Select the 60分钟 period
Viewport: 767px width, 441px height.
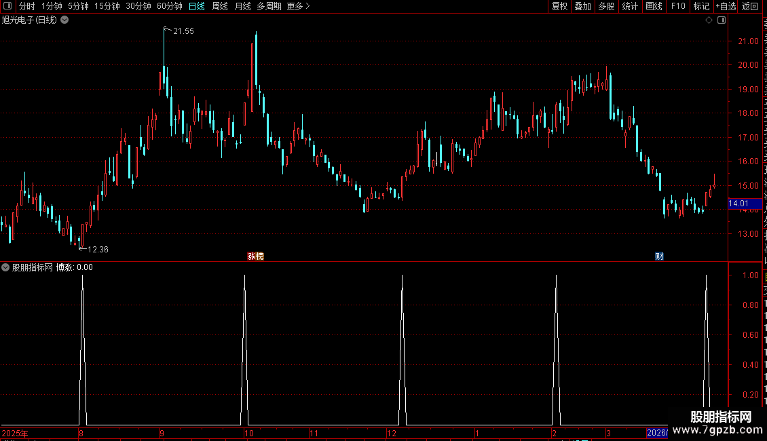pos(170,6)
